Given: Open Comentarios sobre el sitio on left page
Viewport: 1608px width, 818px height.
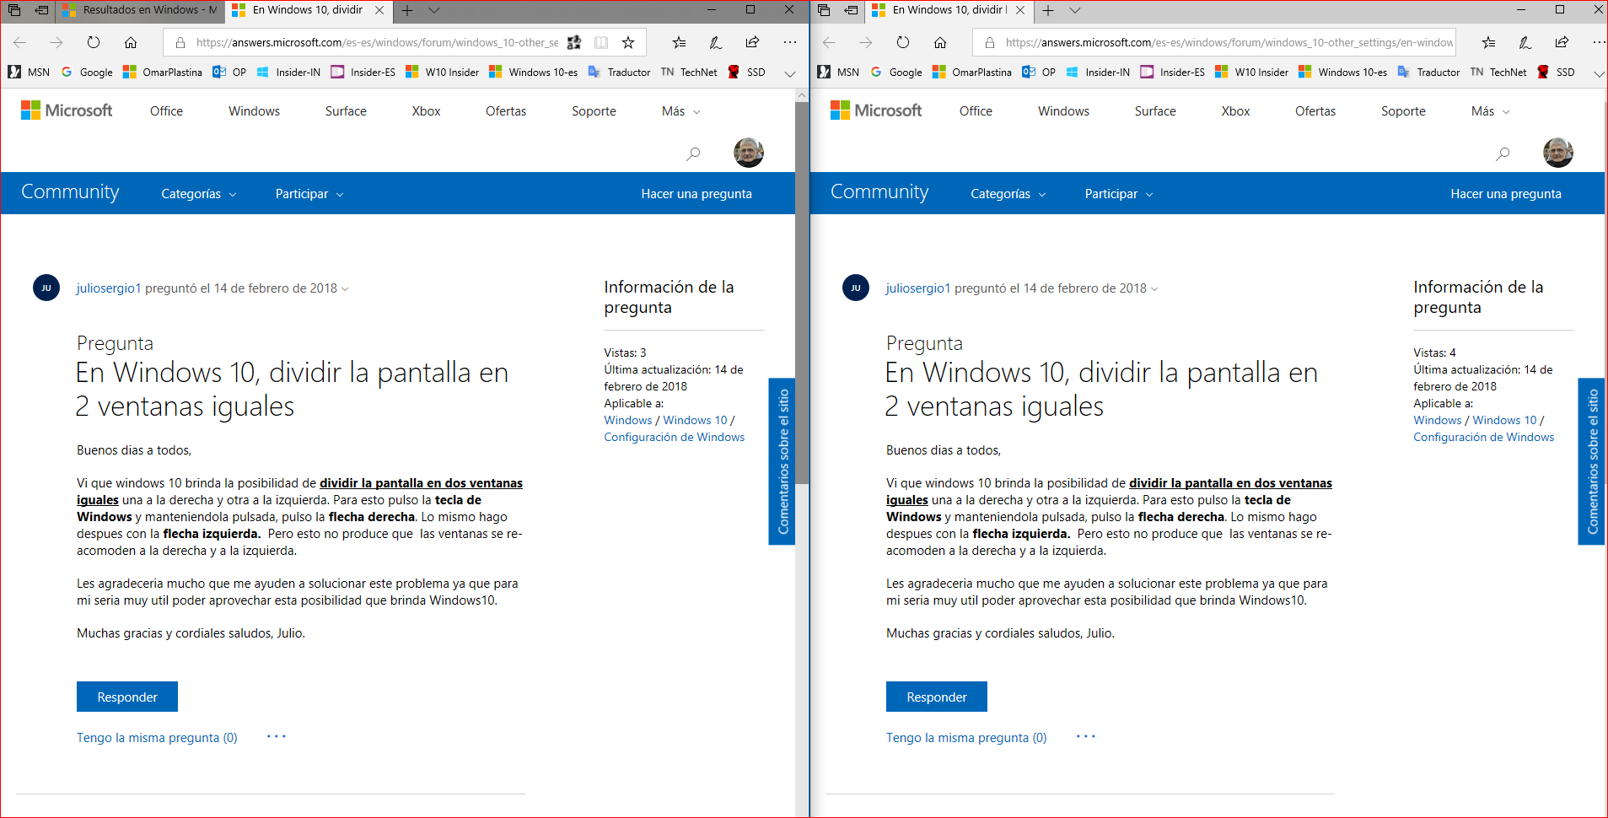Looking at the screenshot, I should point(782,461).
